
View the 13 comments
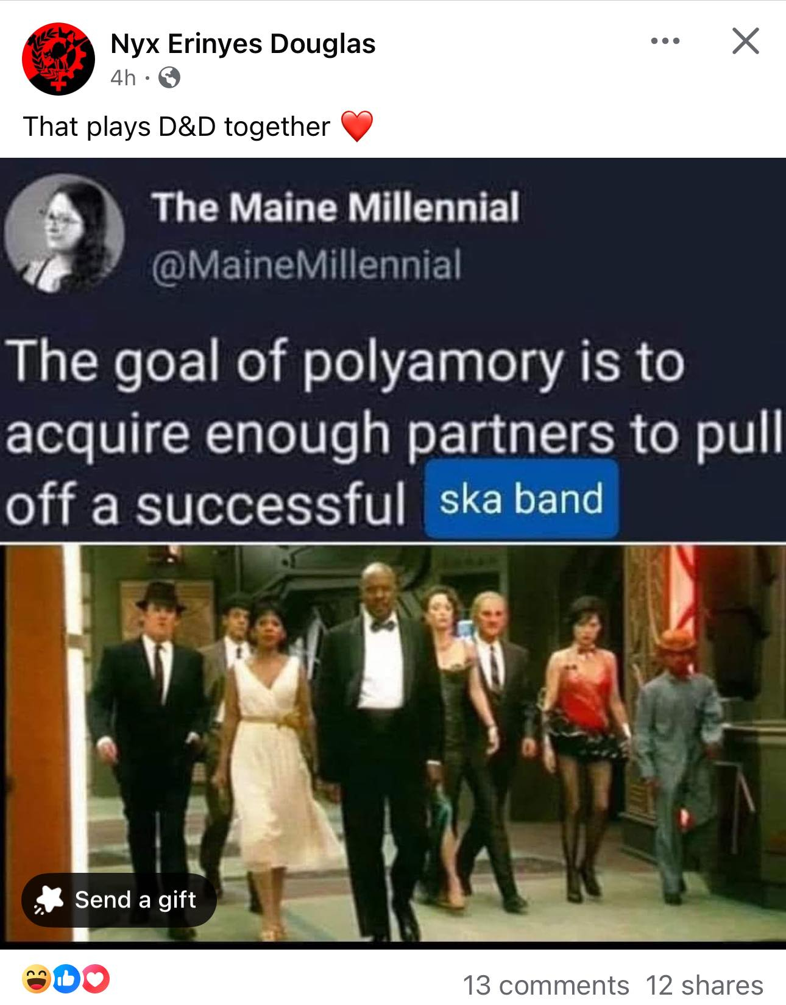pyautogui.click(x=546, y=985)
